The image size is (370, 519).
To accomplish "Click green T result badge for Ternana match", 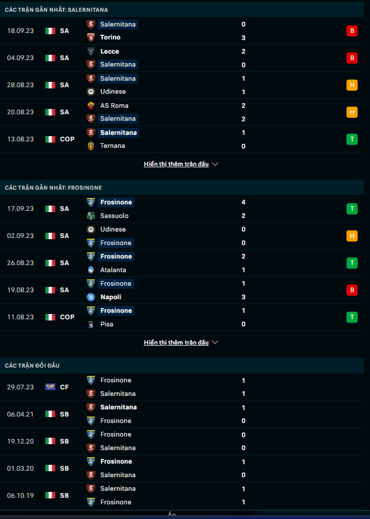I will [x=352, y=139].
